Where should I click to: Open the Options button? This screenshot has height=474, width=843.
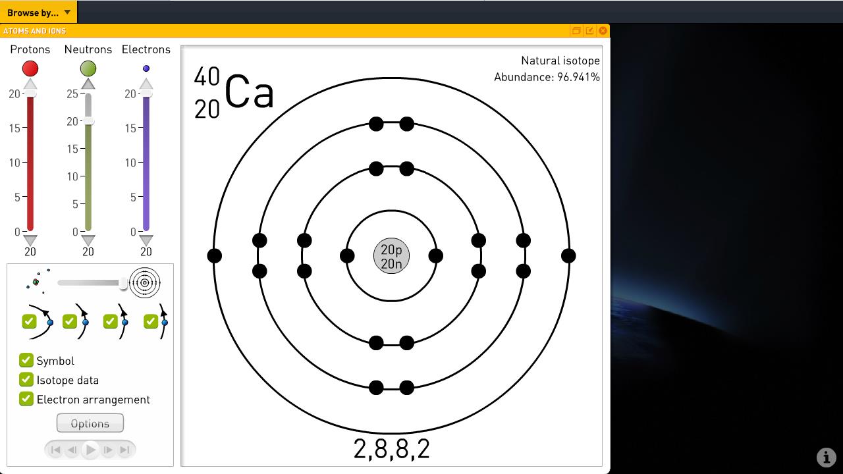(x=90, y=423)
